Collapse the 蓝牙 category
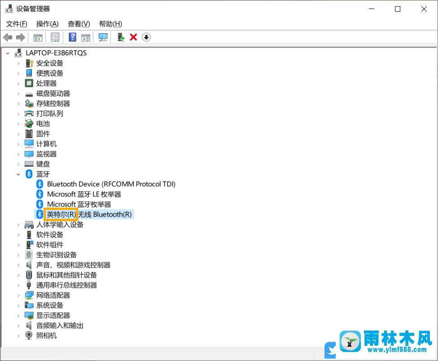The height and width of the screenshot is (361, 438). 18,174
